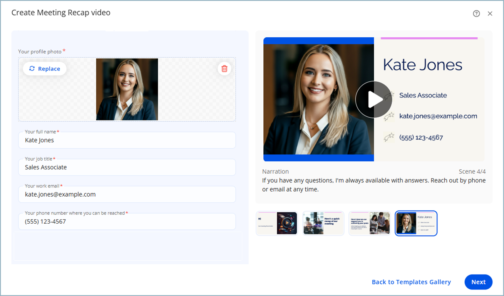Click the star icon beside preview phone number
Image resolution: width=504 pixels, height=296 pixels.
[x=389, y=137]
